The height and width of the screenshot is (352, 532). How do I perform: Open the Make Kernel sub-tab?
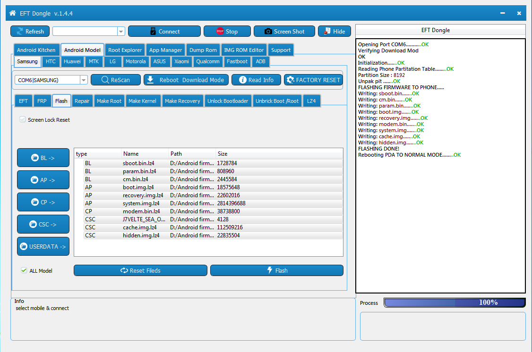tap(142, 101)
